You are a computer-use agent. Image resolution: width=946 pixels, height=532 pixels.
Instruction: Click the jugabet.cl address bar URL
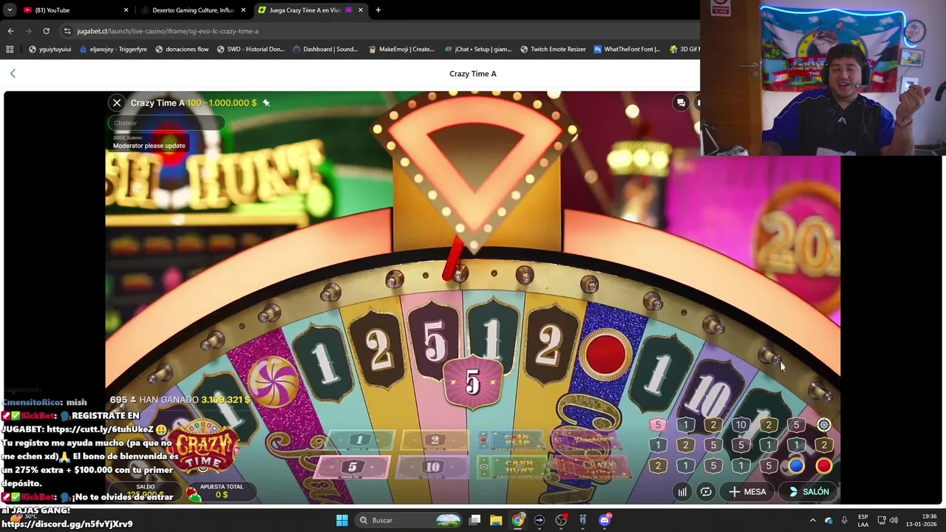[x=168, y=31]
